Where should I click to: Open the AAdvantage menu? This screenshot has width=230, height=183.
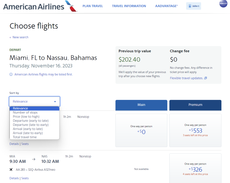pos(166,6)
